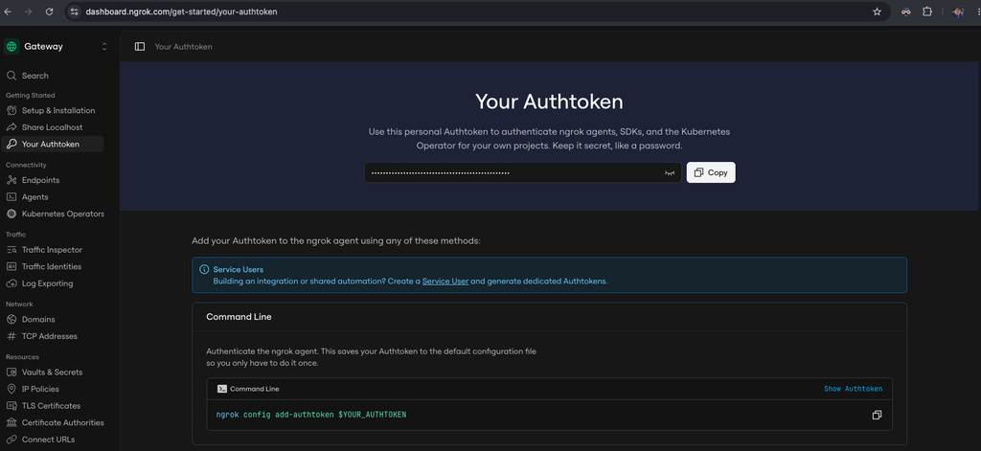
Task: Click the 'Your Authtoken' breadcrumb text
Action: coord(183,47)
